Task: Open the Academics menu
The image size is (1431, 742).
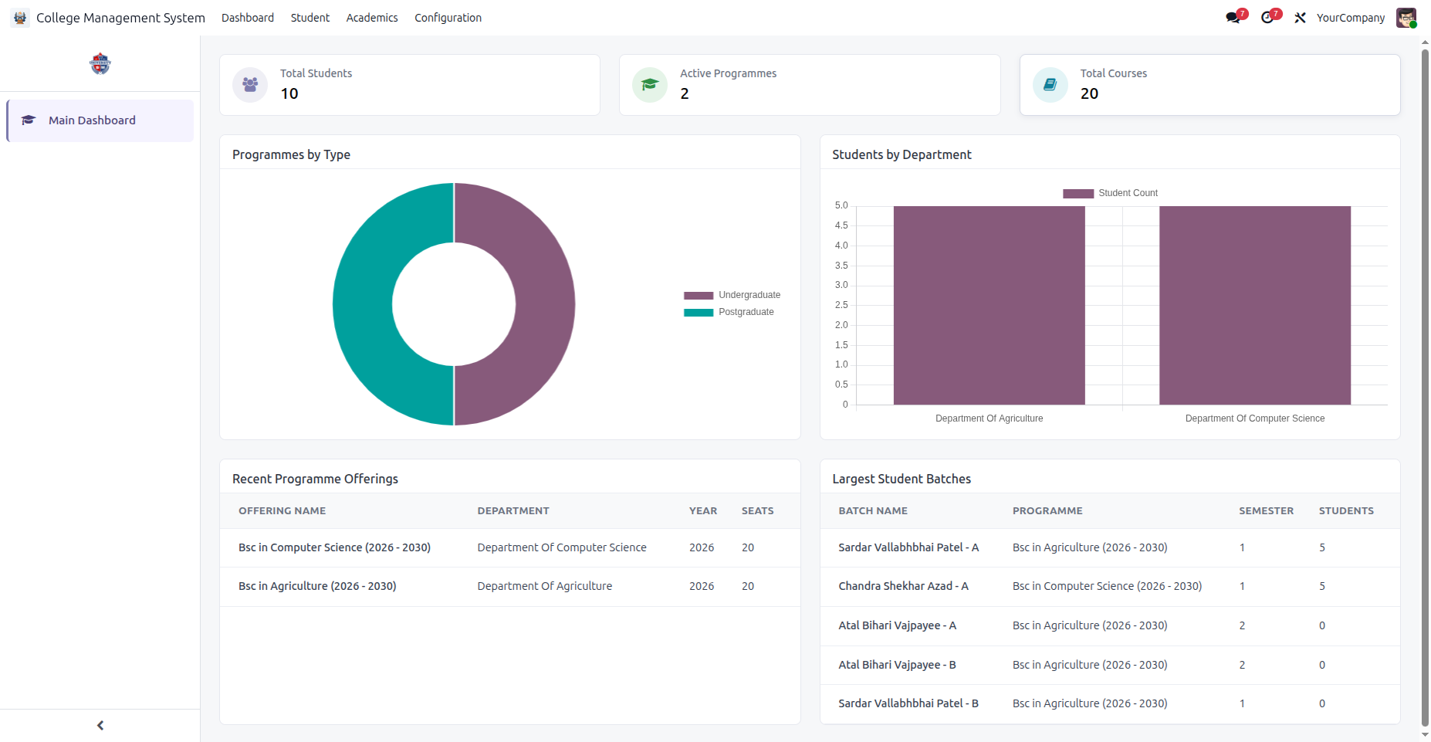Action: (x=372, y=18)
